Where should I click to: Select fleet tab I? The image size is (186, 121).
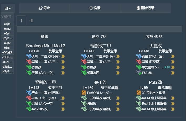point(21,21)
